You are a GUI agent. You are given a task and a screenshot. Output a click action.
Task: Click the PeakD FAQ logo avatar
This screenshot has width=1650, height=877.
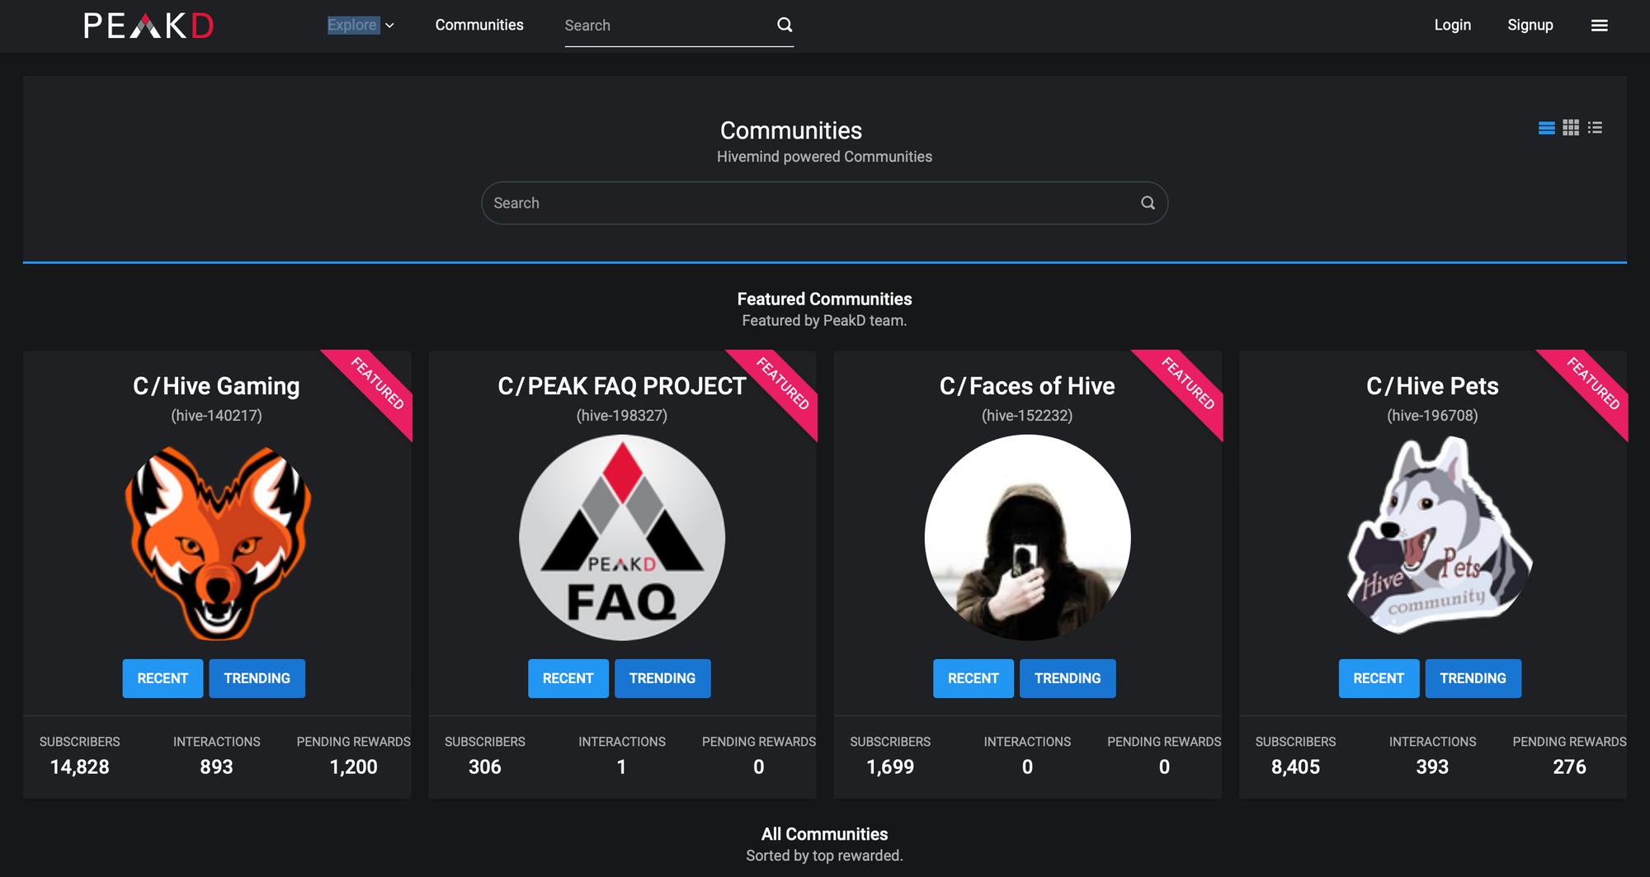(x=622, y=538)
